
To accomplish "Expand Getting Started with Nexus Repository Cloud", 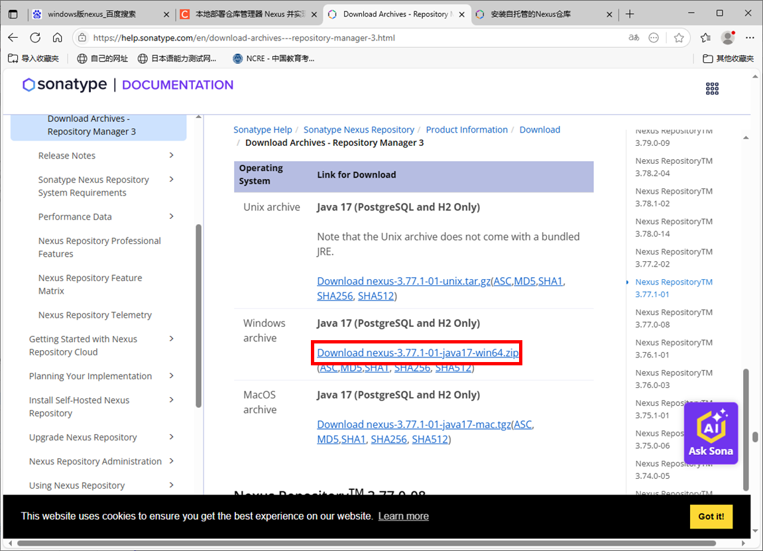I will 171,339.
